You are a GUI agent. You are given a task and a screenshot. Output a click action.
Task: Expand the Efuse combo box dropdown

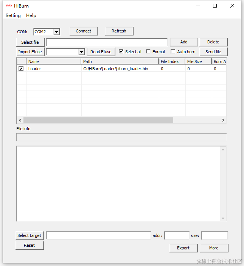coord(81,52)
